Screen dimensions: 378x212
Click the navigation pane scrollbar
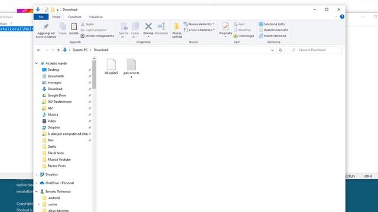coord(94,75)
